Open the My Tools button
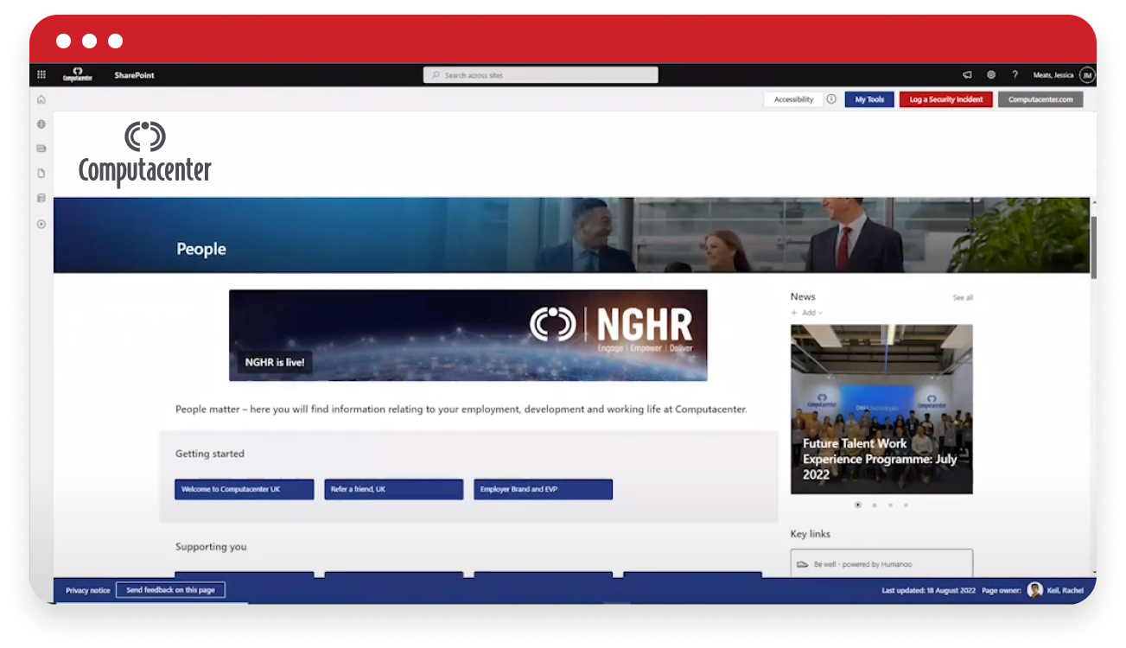Image resolution: width=1126 pixels, height=648 pixels. (869, 99)
